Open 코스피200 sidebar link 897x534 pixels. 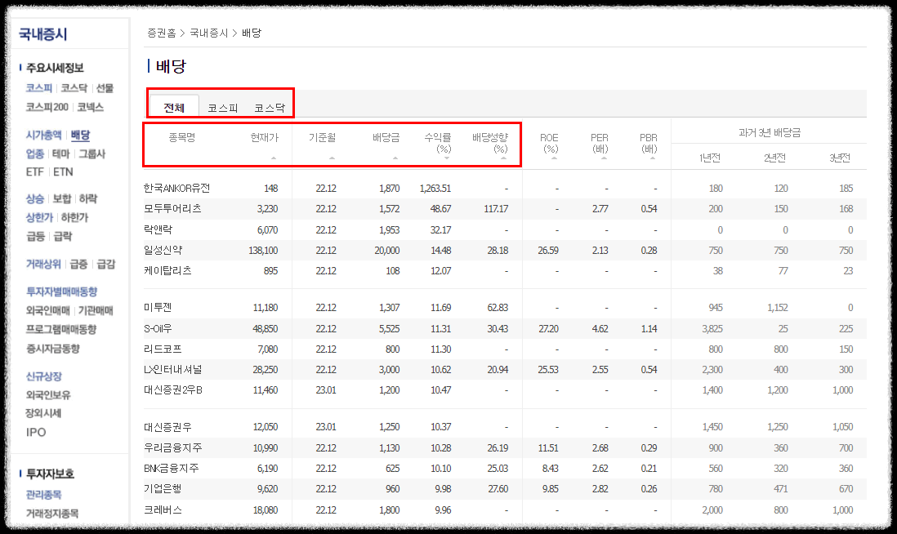(x=47, y=107)
